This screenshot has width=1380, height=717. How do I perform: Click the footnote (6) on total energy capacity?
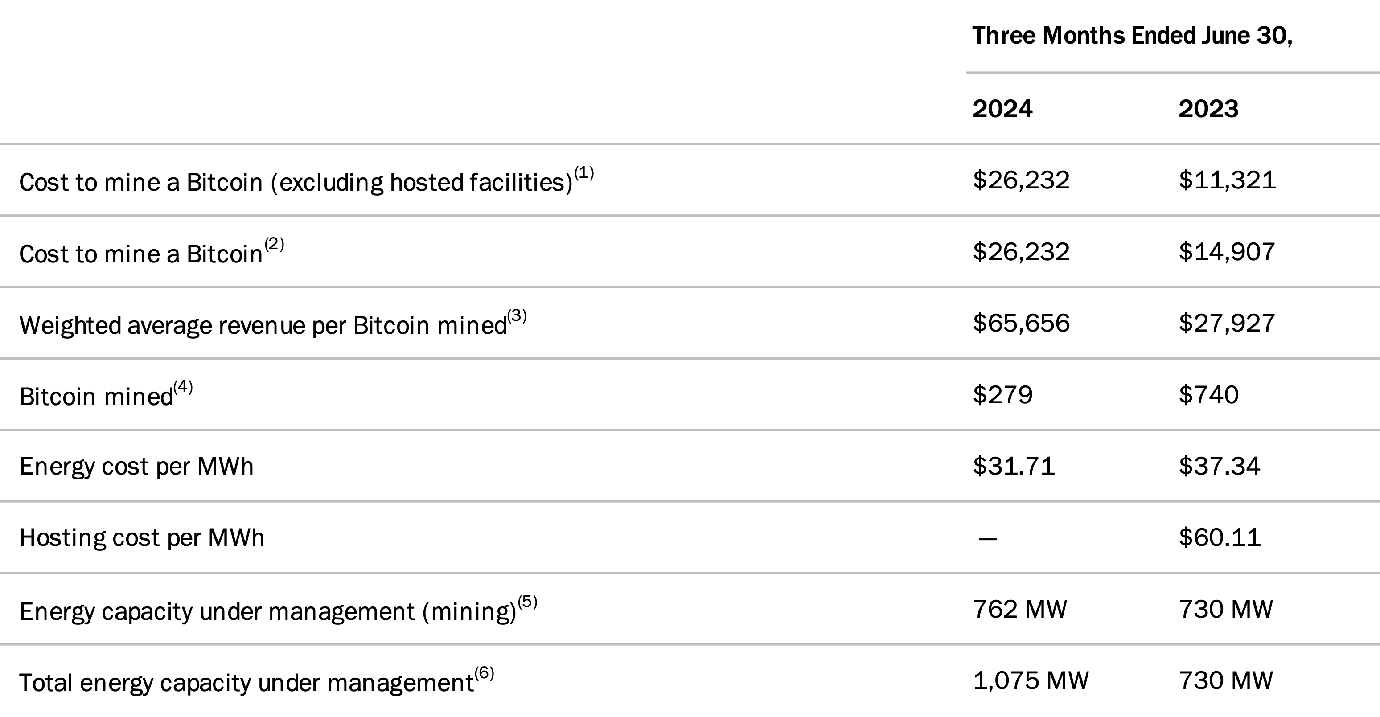484,673
